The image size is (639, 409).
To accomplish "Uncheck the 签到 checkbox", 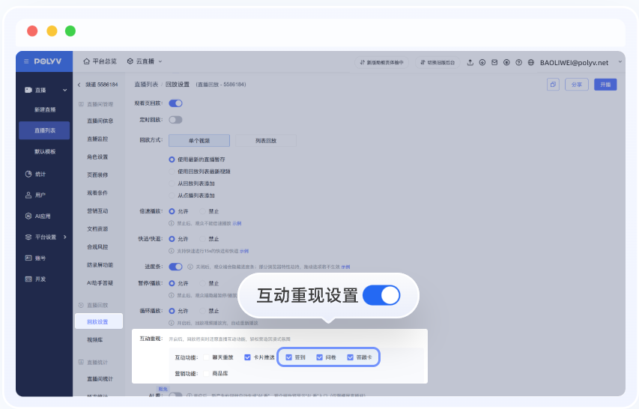I will [289, 357].
